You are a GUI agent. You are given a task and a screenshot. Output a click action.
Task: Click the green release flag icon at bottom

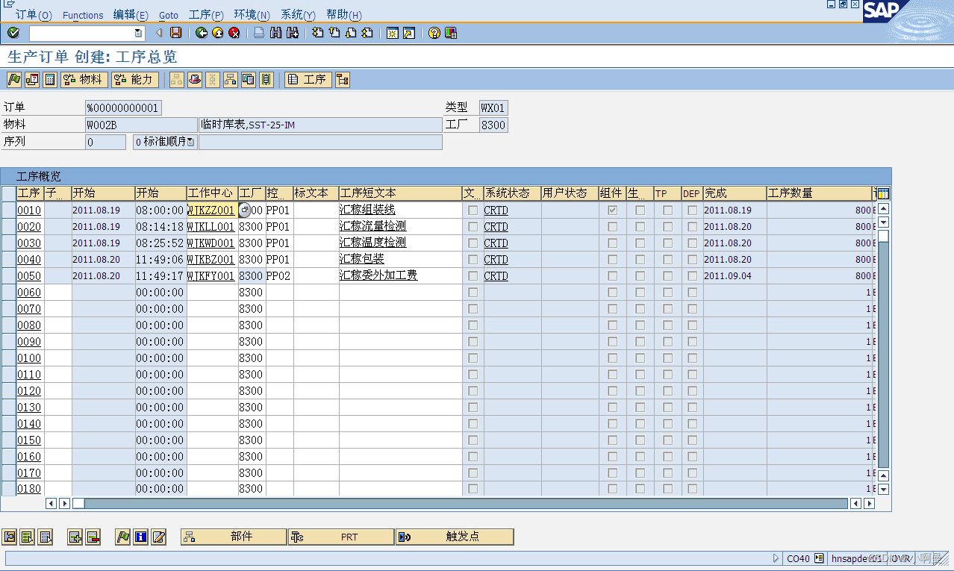[122, 537]
